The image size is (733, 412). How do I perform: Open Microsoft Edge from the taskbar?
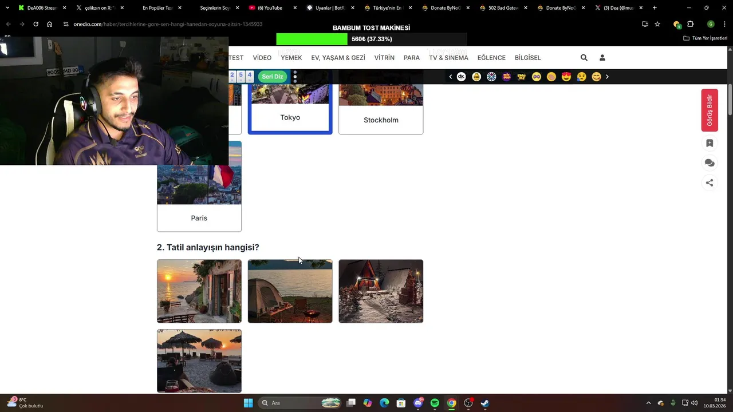click(x=384, y=403)
